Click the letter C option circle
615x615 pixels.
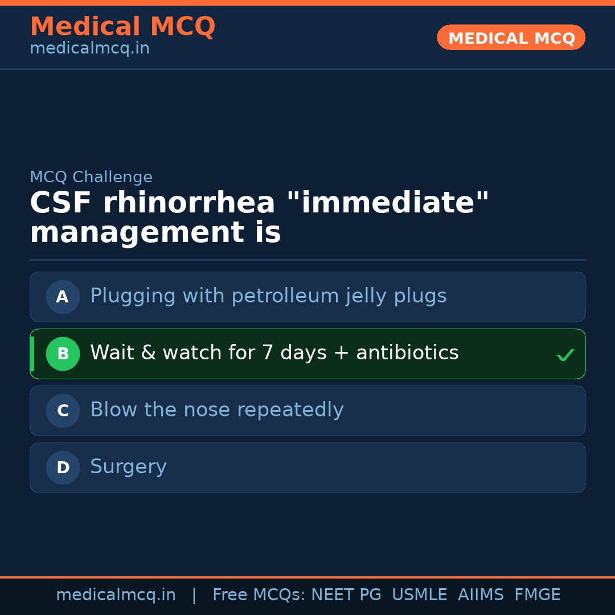(63, 411)
